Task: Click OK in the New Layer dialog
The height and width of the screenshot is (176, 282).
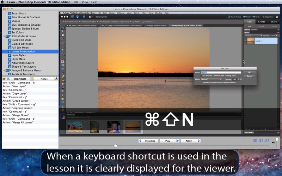Action: [249, 72]
